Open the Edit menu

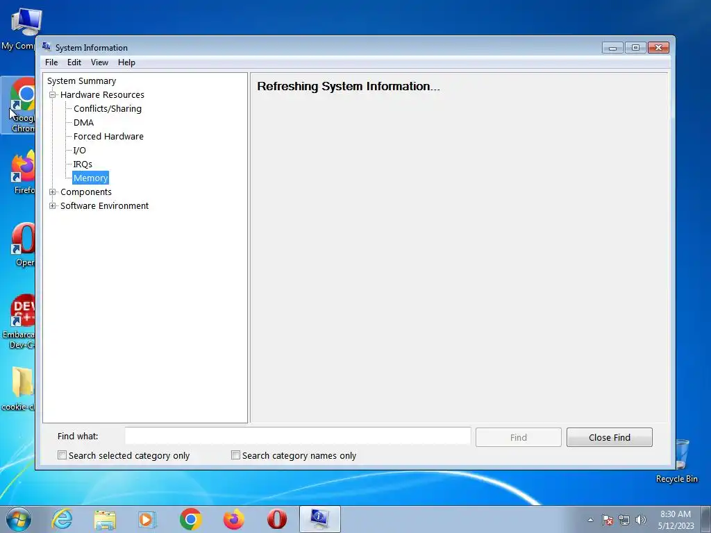coord(74,62)
